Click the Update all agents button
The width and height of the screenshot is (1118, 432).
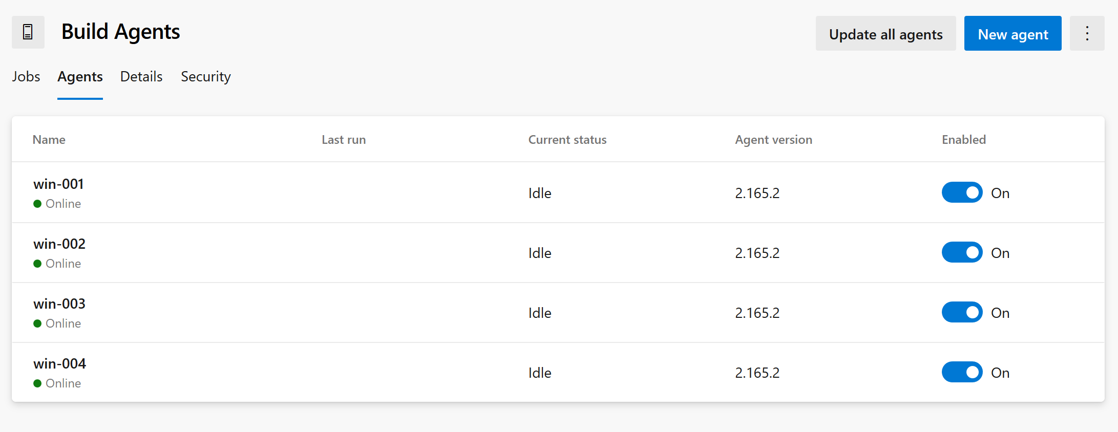885,34
